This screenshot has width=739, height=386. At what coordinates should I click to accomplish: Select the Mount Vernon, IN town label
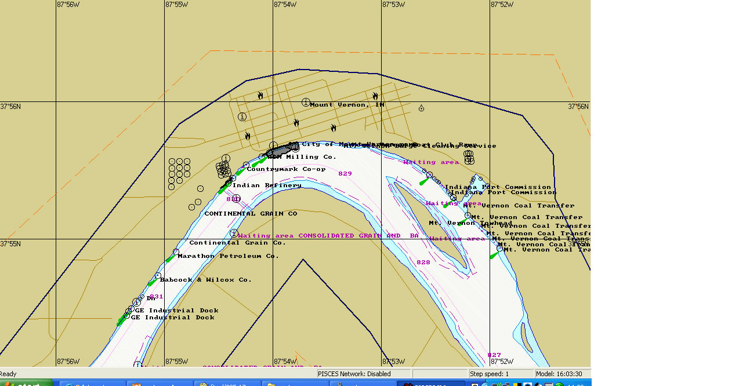click(347, 105)
